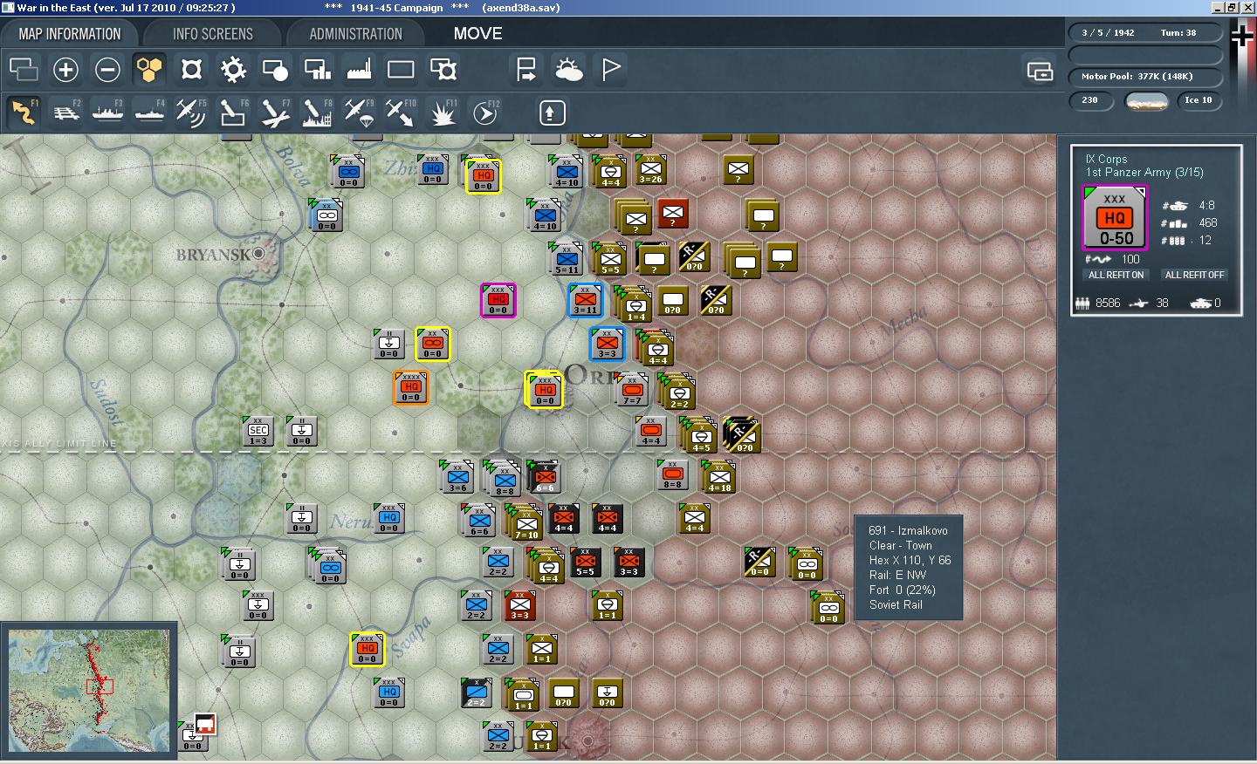Click the Bryansk city hex
This screenshot has height=764, width=1257.
[x=258, y=254]
